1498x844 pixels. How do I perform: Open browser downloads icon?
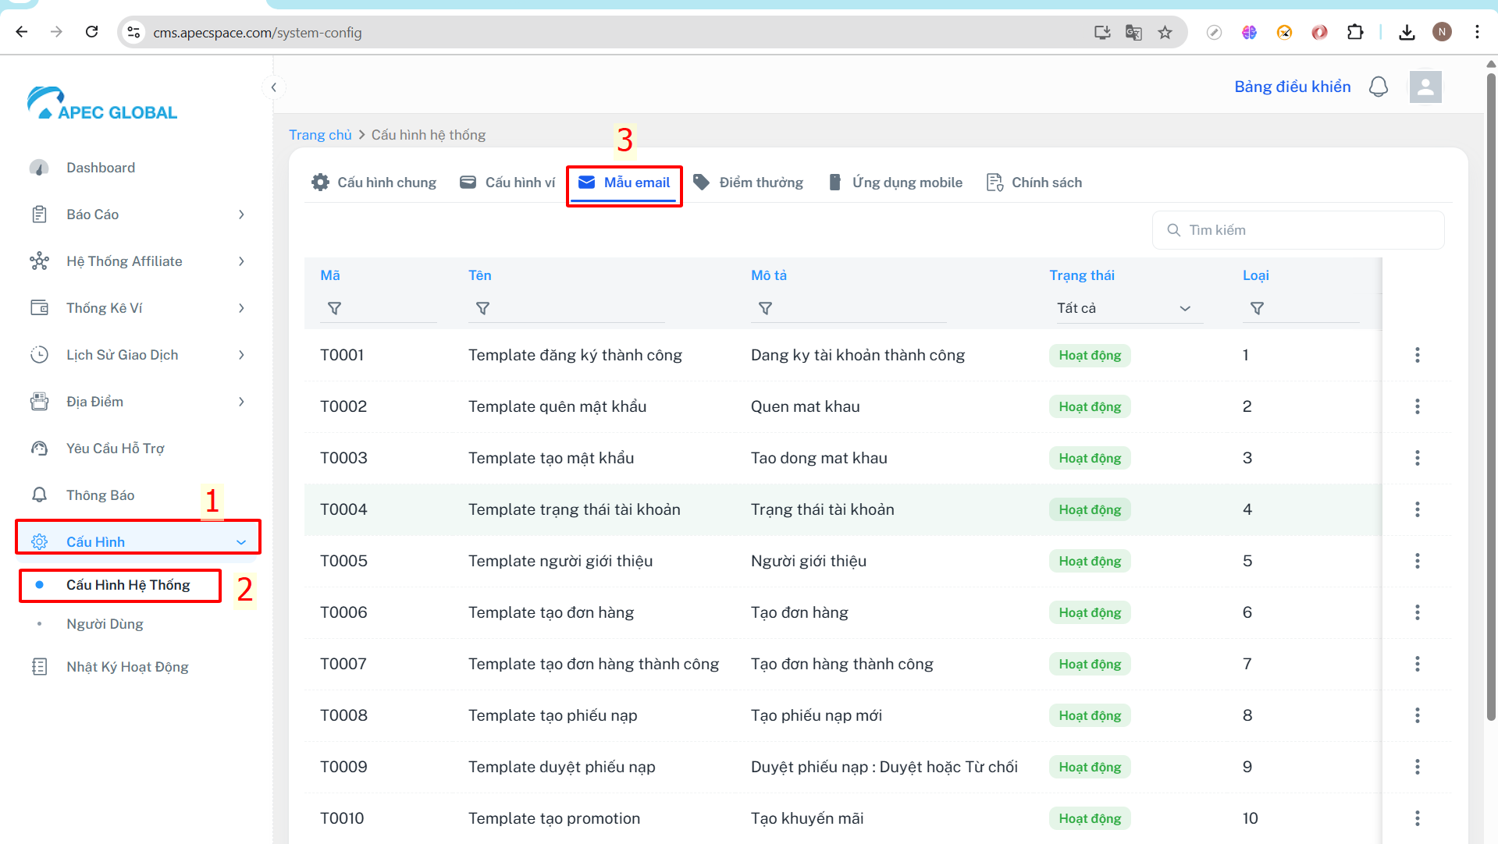(x=1407, y=32)
